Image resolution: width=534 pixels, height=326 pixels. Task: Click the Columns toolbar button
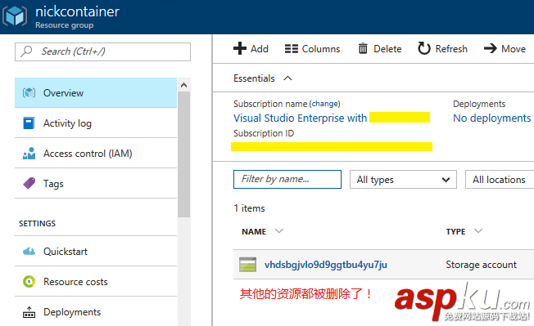click(x=312, y=49)
